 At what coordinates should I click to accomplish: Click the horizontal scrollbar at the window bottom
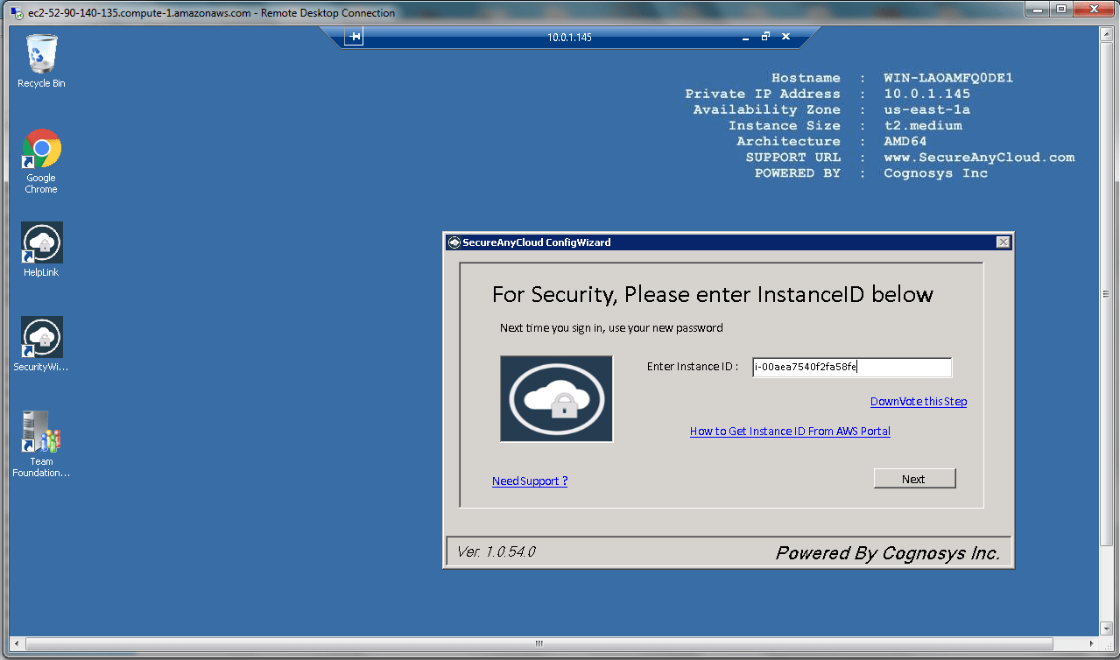539,643
